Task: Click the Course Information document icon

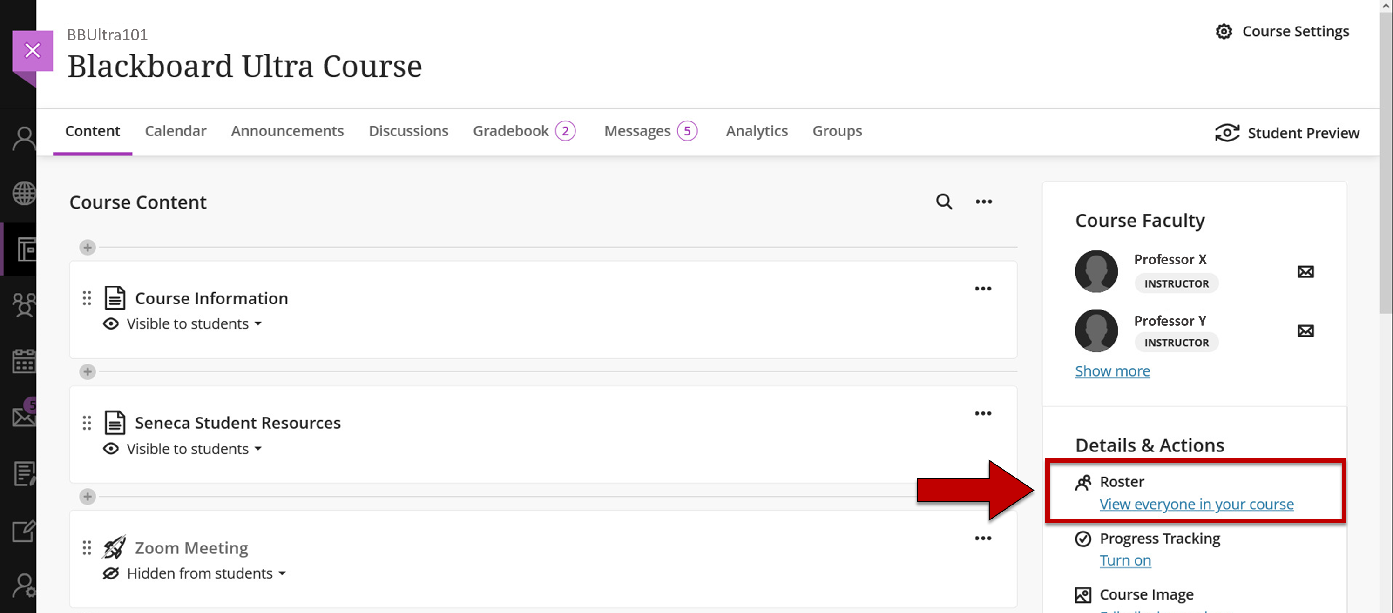Action: coord(115,298)
